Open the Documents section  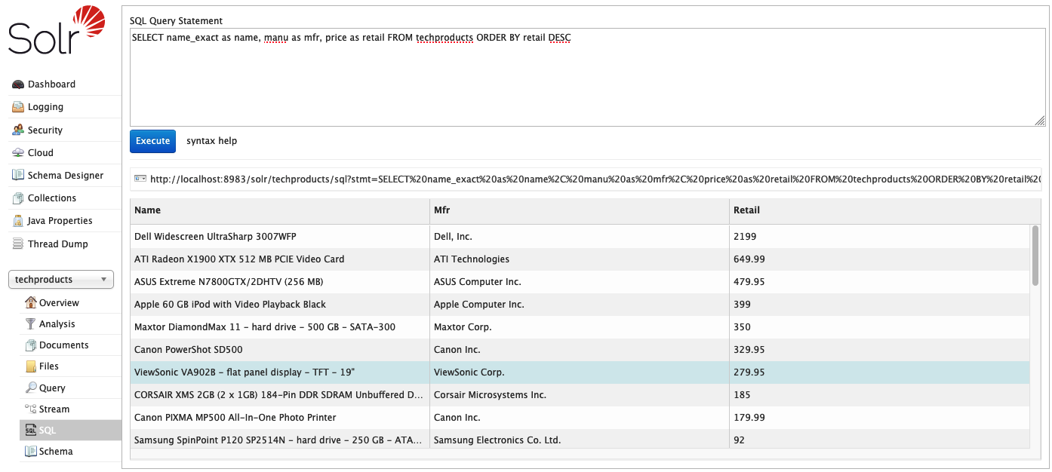click(63, 345)
